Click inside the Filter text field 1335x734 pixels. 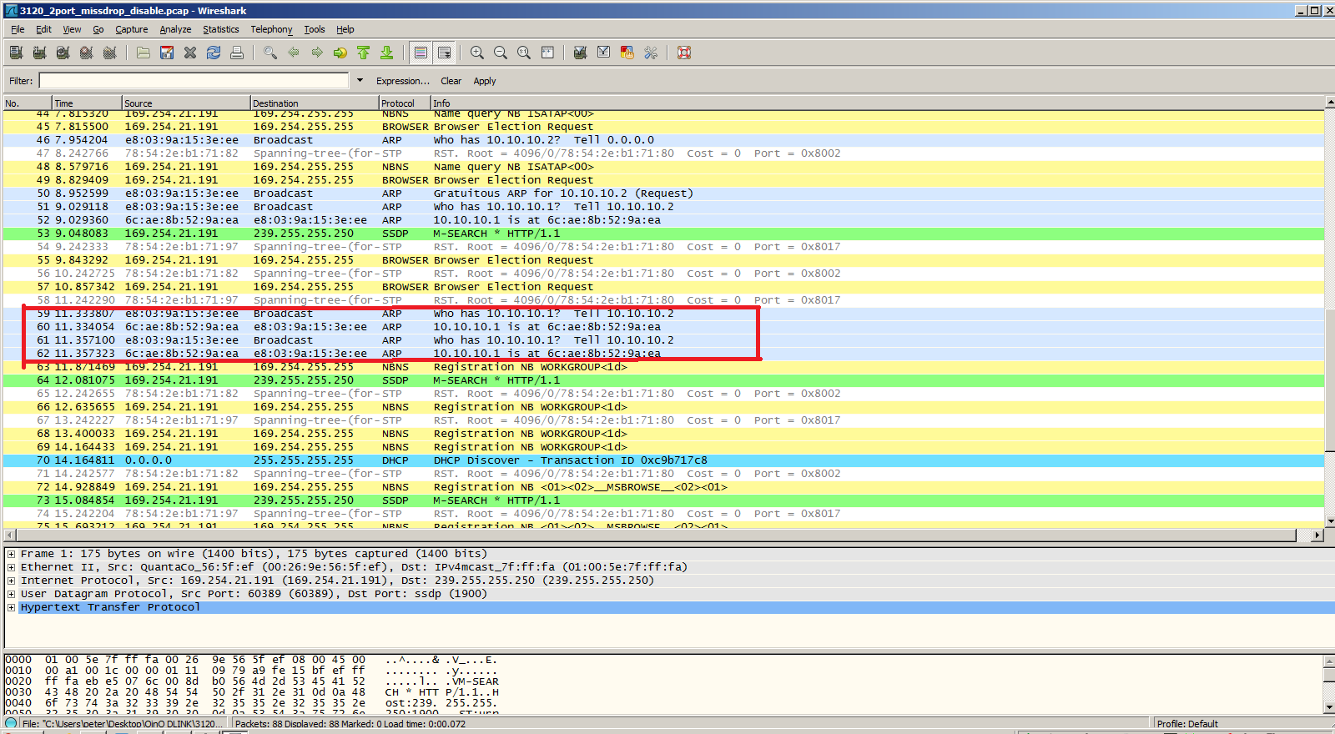[194, 81]
